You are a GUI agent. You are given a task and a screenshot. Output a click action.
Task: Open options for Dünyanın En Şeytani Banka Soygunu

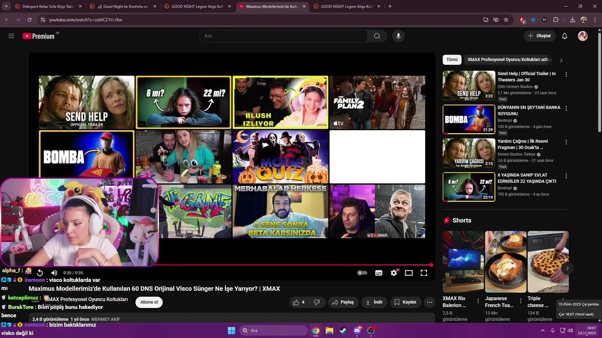pyautogui.click(x=566, y=108)
